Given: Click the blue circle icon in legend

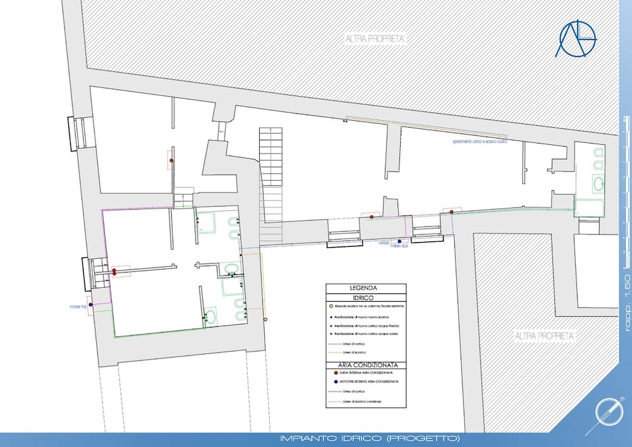Looking at the screenshot, I should 335,383.
